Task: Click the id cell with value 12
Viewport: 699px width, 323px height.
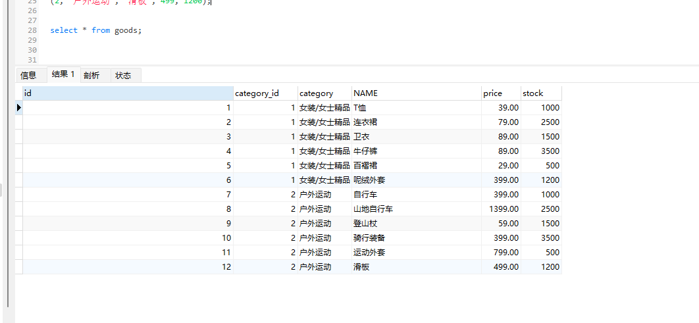Action: coord(128,267)
